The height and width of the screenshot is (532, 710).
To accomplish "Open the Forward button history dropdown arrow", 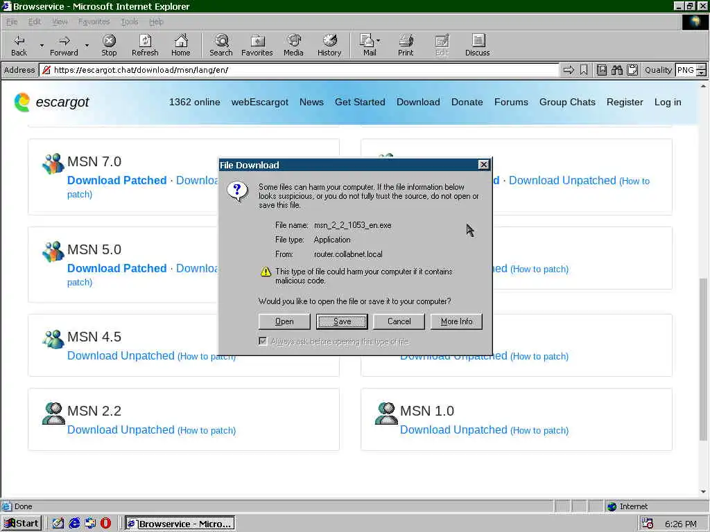I will point(87,46).
